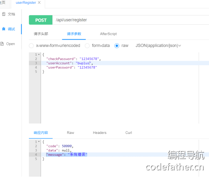Select the 响应内容 tab
The width and height of the screenshot is (209, 177).
coord(41,133)
